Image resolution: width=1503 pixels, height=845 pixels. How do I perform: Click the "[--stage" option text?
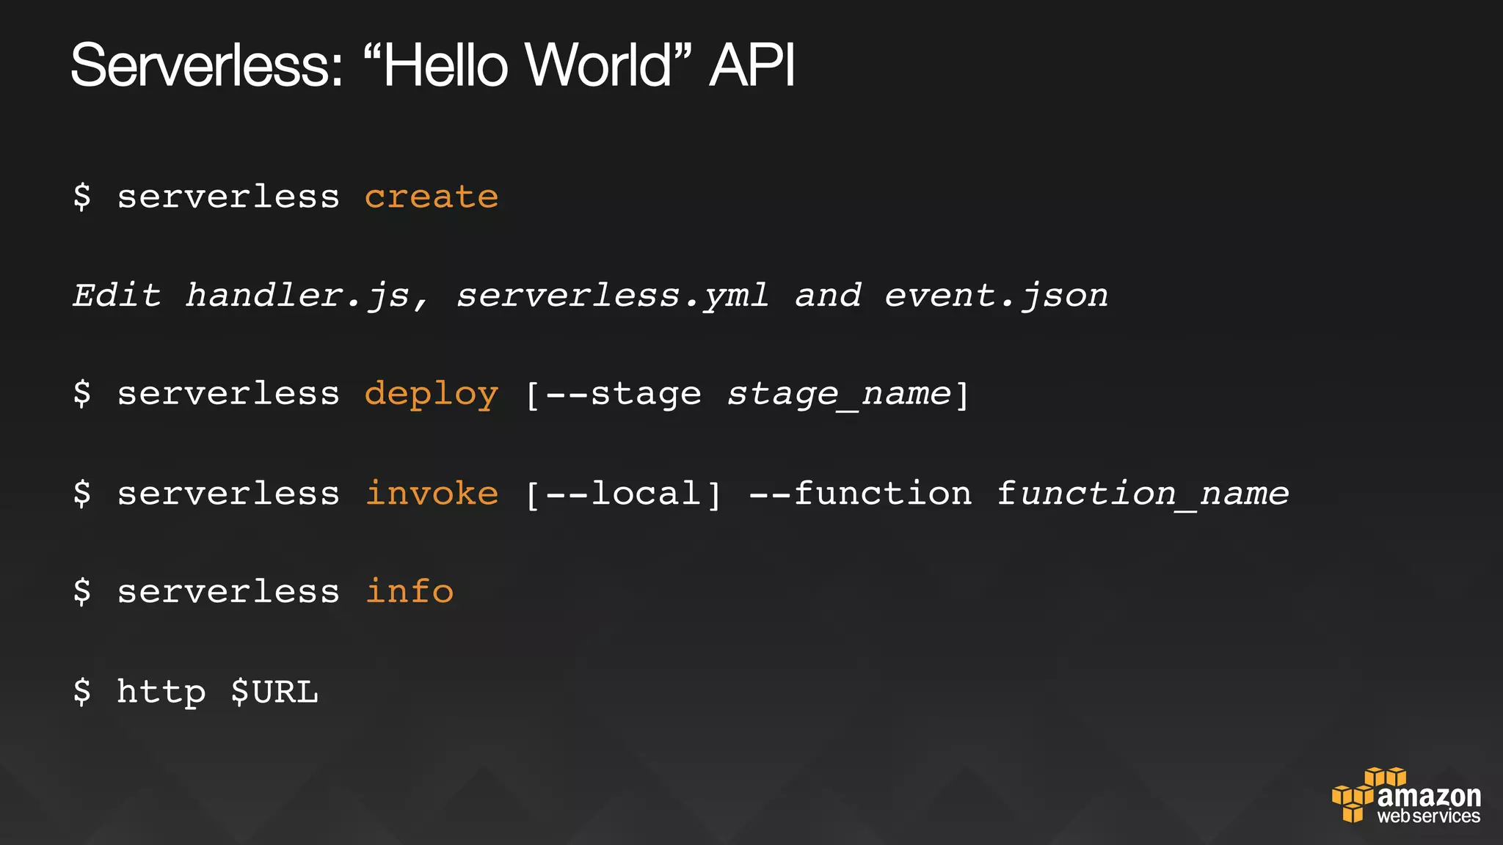click(x=614, y=395)
